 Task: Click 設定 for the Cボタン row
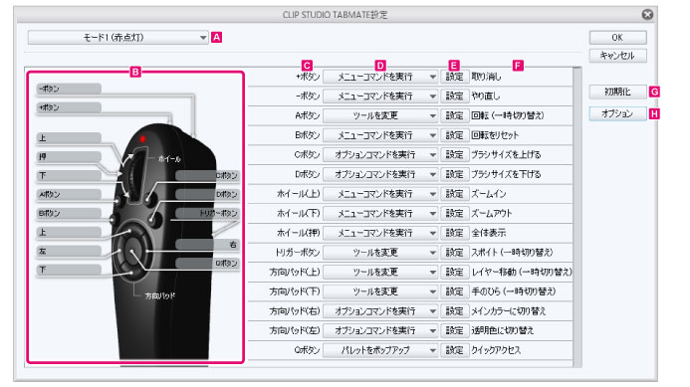455,155
